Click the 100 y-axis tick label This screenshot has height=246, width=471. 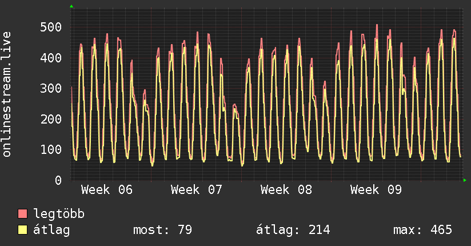point(51,149)
